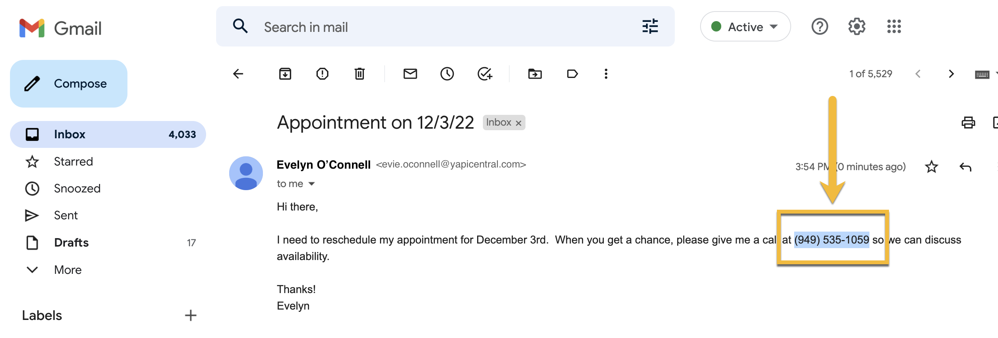Report spam using the exclamation icon
Screen dimensions: 998x338
pyautogui.click(x=322, y=74)
